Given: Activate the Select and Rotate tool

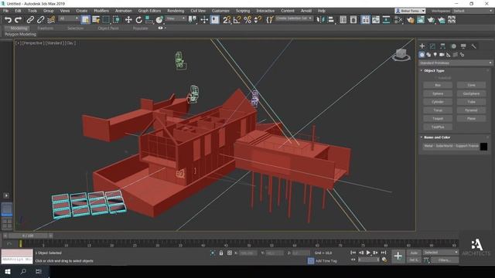Looking at the screenshot, I should coord(138,20).
